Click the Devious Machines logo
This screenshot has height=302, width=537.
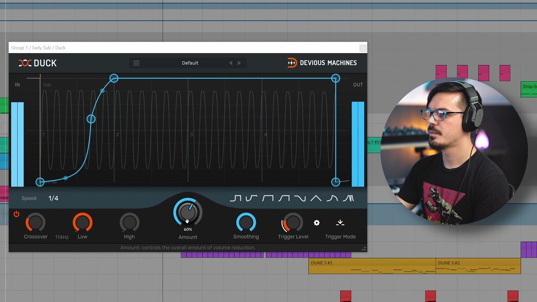(x=322, y=63)
